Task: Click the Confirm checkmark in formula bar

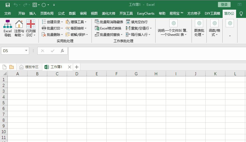Action: pos(52,51)
